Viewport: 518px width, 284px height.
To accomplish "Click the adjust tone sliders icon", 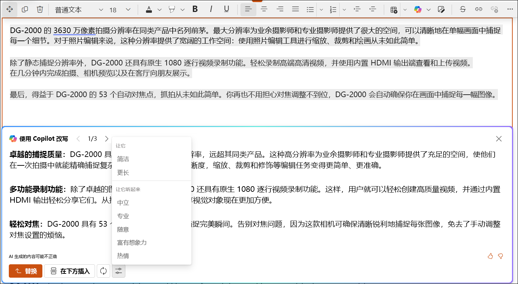I will [x=119, y=271].
